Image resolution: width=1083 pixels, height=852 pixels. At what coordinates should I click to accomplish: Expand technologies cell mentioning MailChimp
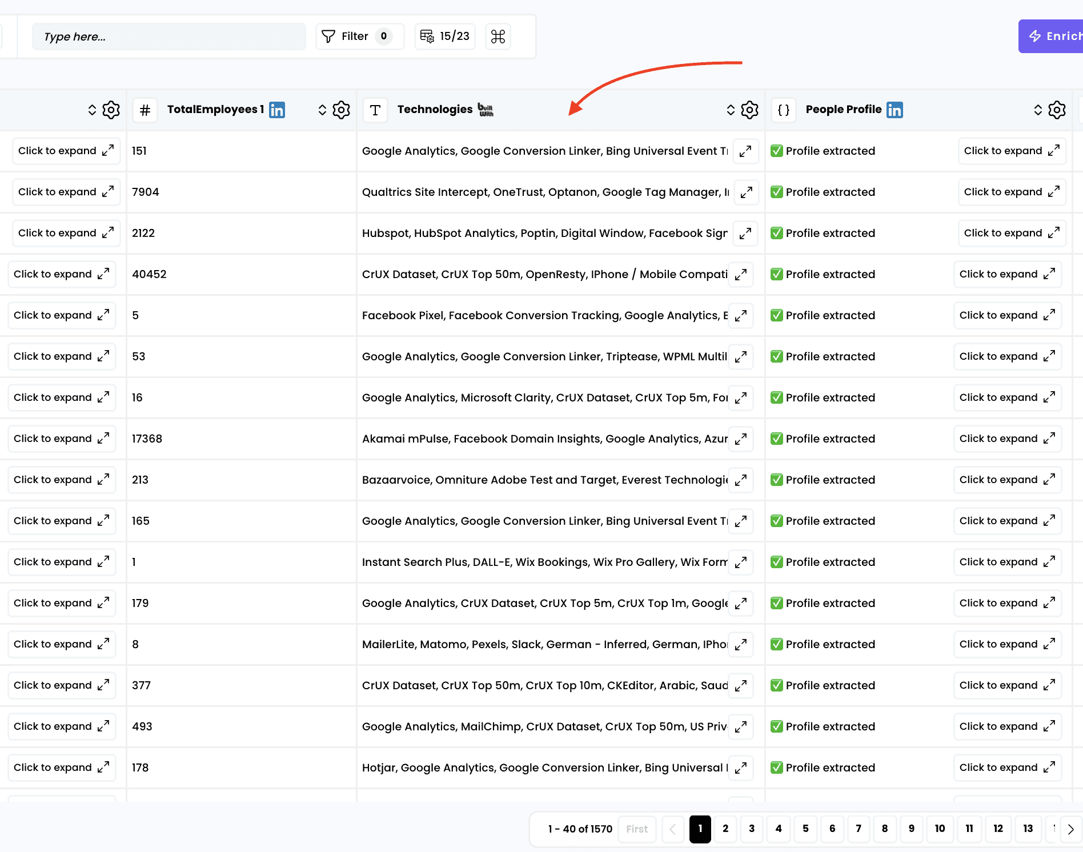tap(741, 726)
